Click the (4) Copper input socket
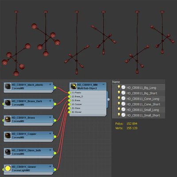Viewport: 177px width, 177px height. (69, 104)
